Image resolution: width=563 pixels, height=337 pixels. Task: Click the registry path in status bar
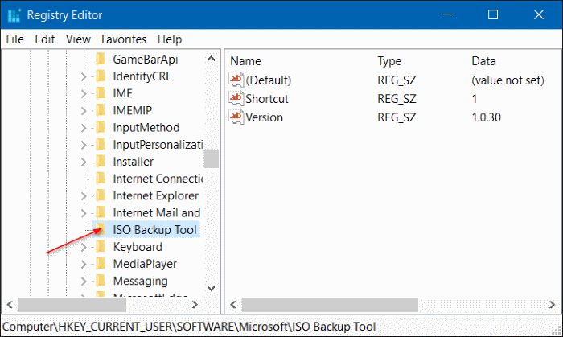point(189,327)
